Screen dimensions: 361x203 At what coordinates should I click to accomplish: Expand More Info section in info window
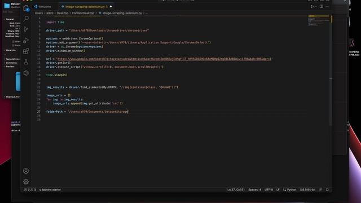click(5, 50)
